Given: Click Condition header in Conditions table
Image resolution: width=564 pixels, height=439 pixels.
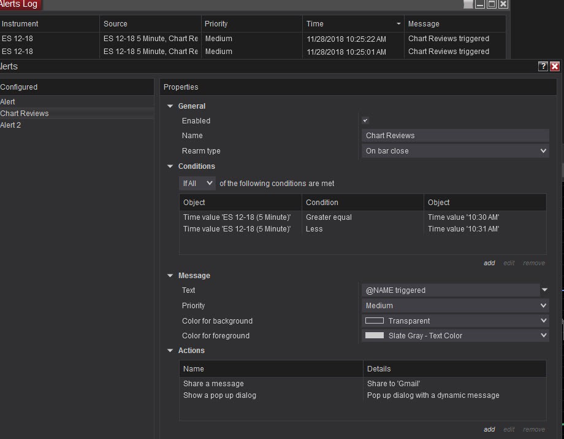Looking at the screenshot, I should (x=362, y=203).
